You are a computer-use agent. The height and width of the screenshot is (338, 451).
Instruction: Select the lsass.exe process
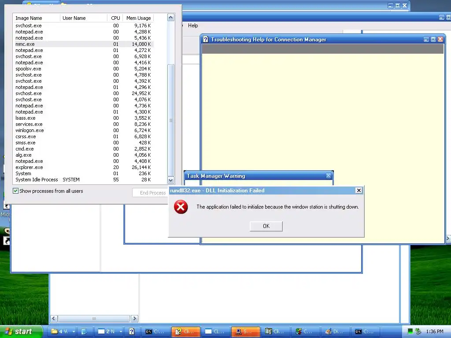point(83,118)
